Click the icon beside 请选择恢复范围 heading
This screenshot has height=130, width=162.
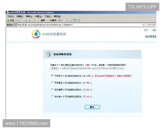point(49,54)
